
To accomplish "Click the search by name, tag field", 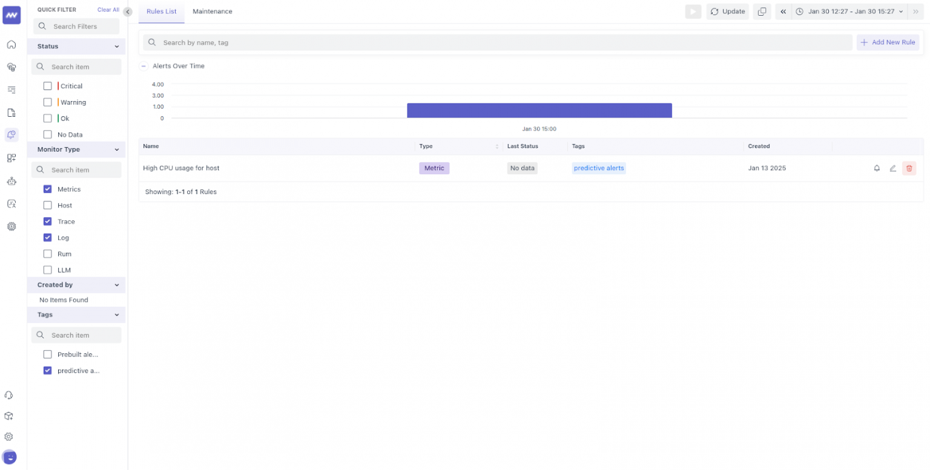I will coord(424,42).
